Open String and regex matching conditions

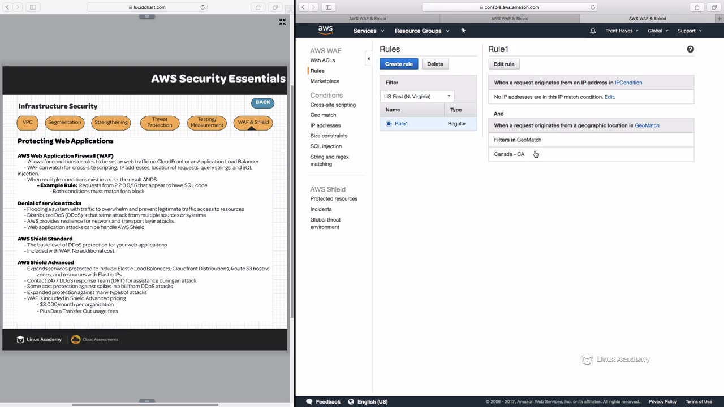coord(330,161)
